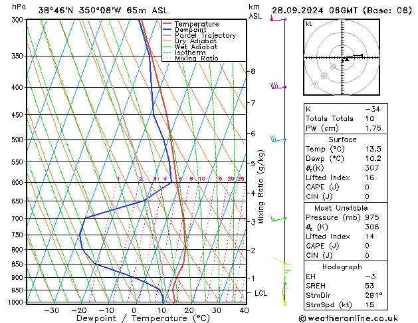The image size is (418, 323).
Task: Click the Surface section heading
Action: click(x=342, y=140)
